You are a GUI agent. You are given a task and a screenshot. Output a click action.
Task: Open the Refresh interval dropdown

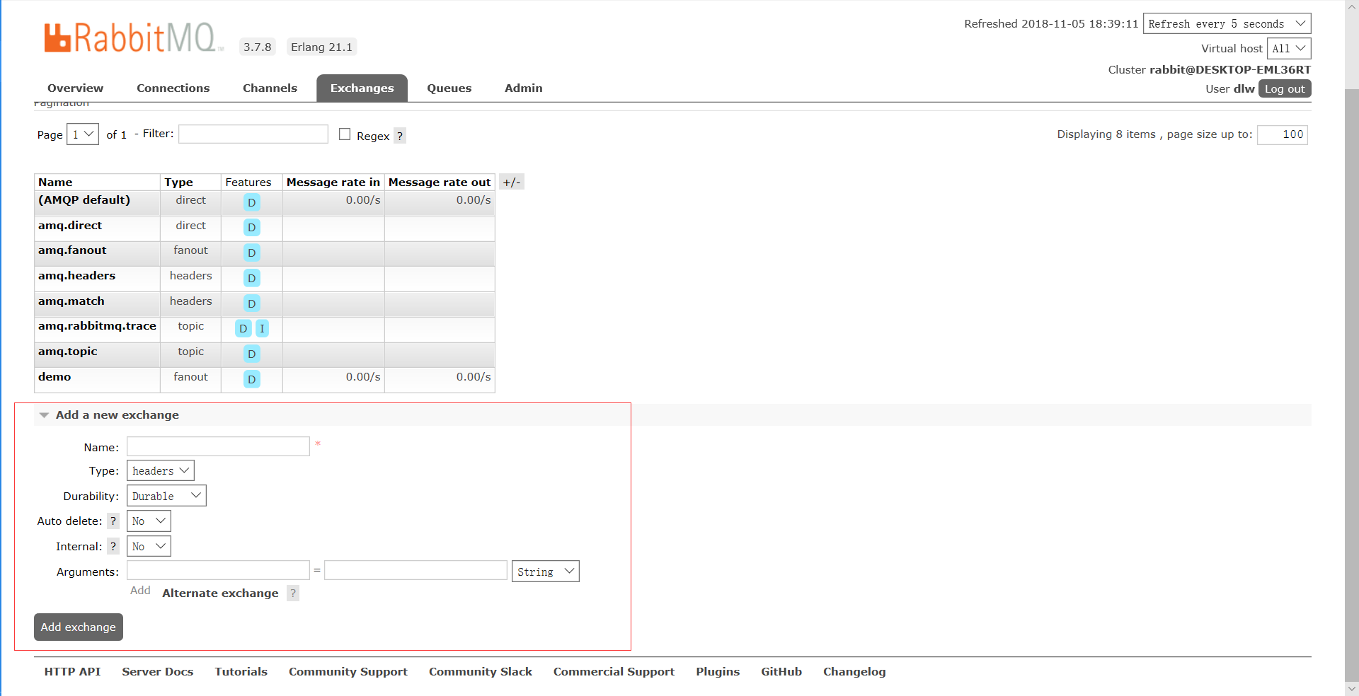point(1227,23)
